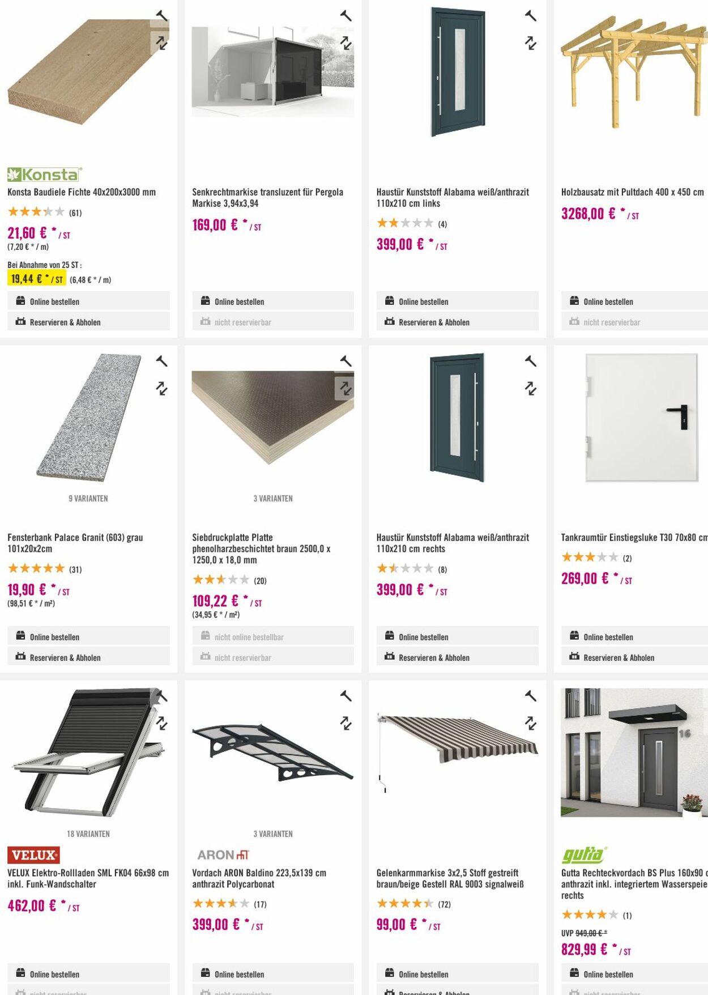708x995 pixels.
Task: Click the hammer icon on Konsta Baudiele Fichte
Action: pyautogui.click(x=163, y=14)
